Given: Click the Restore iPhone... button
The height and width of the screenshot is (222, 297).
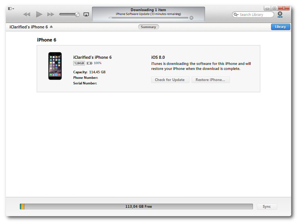Looking at the screenshot, I should pyautogui.click(x=211, y=80).
